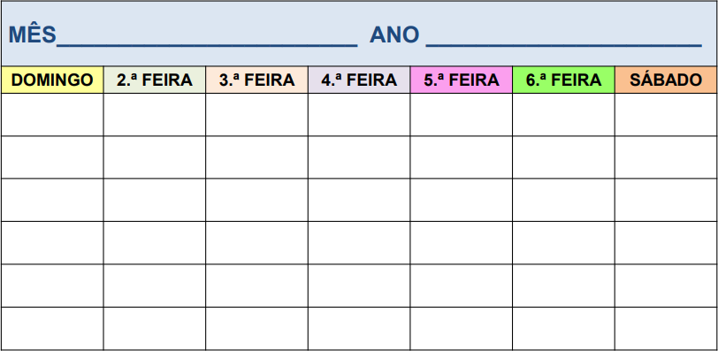Click the MÊS label text
The image size is (718, 351).
pos(33,34)
